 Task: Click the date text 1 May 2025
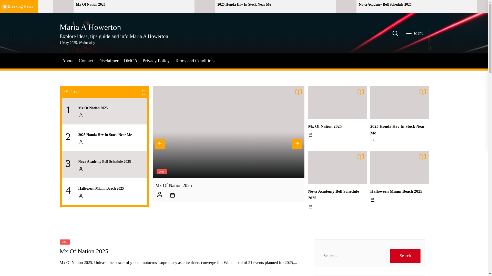pos(77,43)
